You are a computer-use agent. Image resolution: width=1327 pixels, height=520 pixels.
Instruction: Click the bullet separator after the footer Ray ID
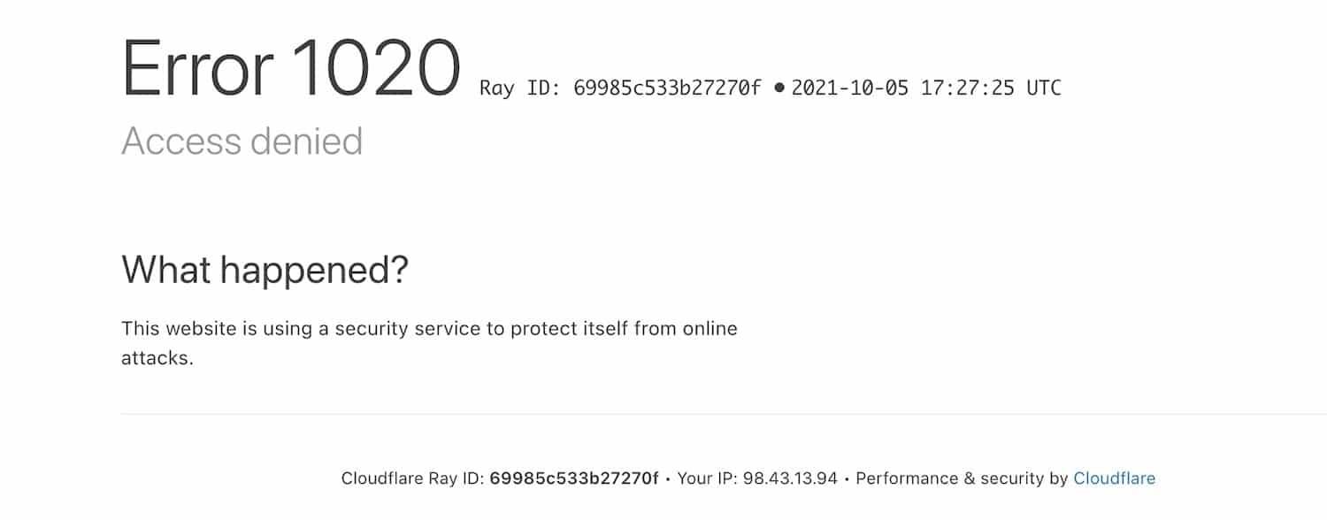point(668,478)
